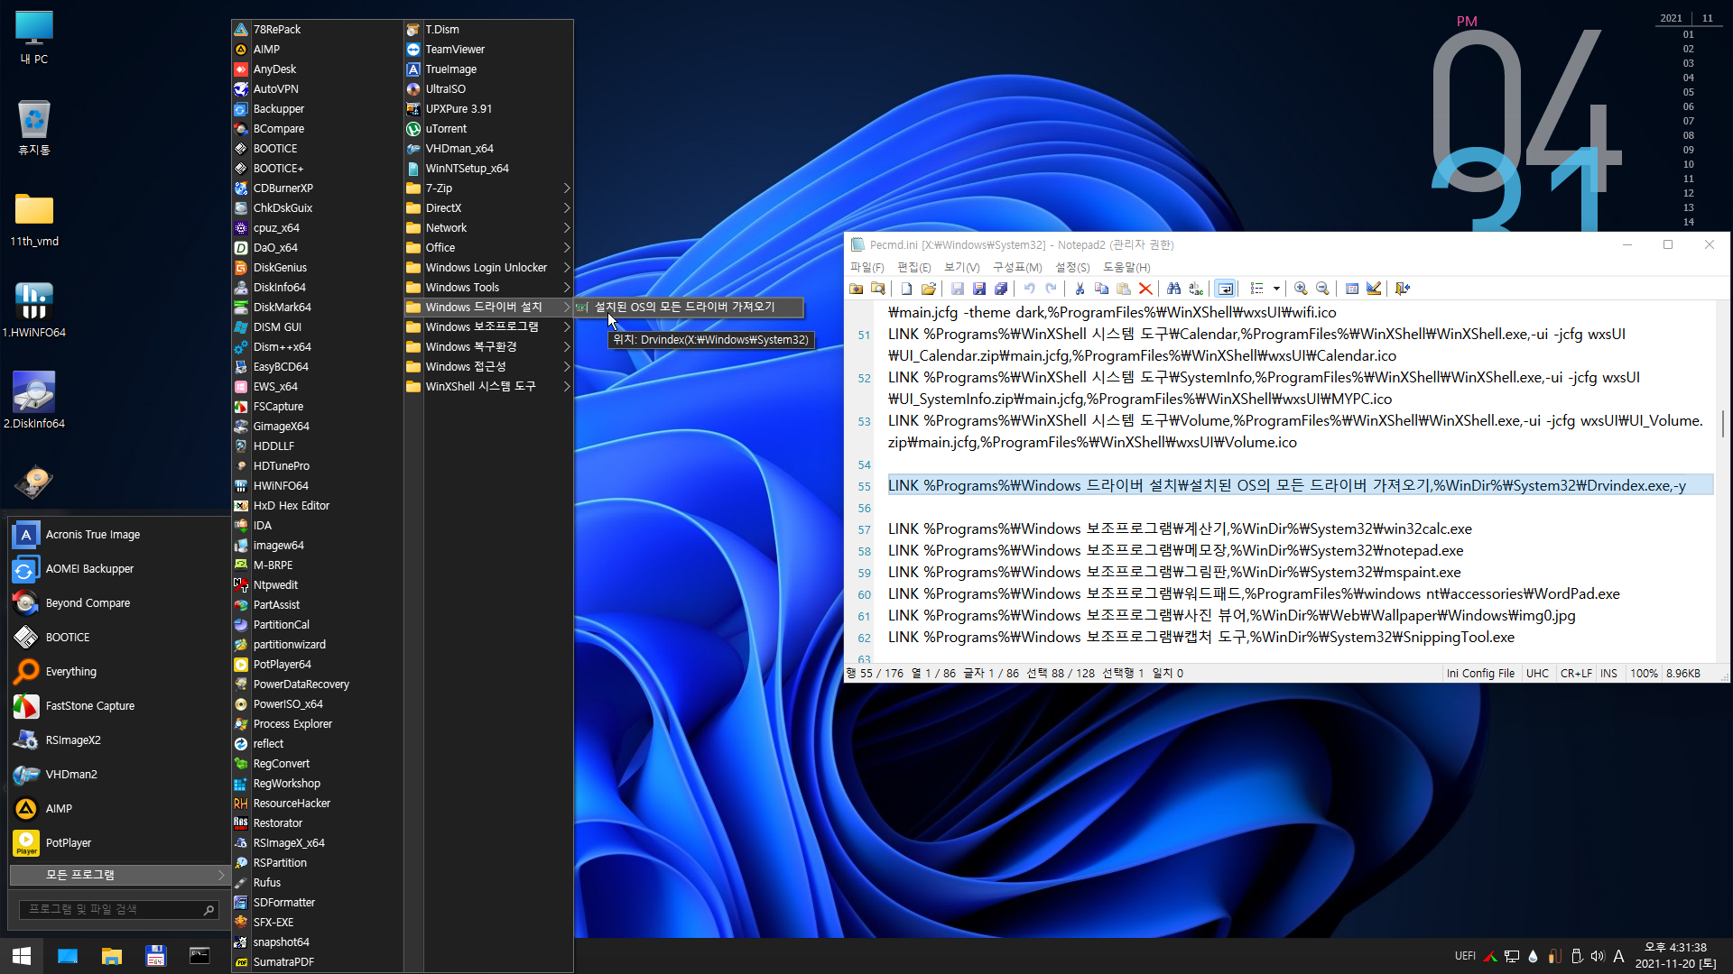Click CR+LF line ending in Notepad2 status bar
Image resolution: width=1733 pixels, height=974 pixels.
click(1576, 674)
